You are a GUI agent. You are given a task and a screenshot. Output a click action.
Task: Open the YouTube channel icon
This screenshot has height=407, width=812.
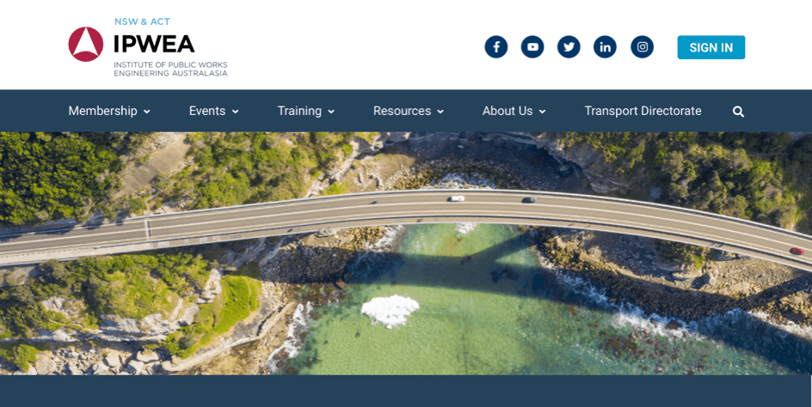(532, 47)
